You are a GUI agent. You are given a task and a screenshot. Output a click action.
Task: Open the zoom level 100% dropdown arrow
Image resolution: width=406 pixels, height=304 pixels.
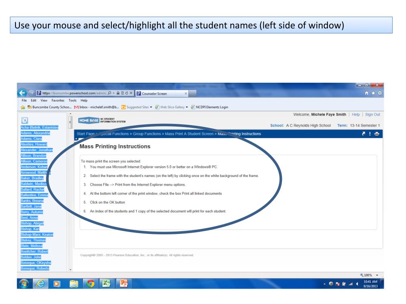click(x=377, y=275)
